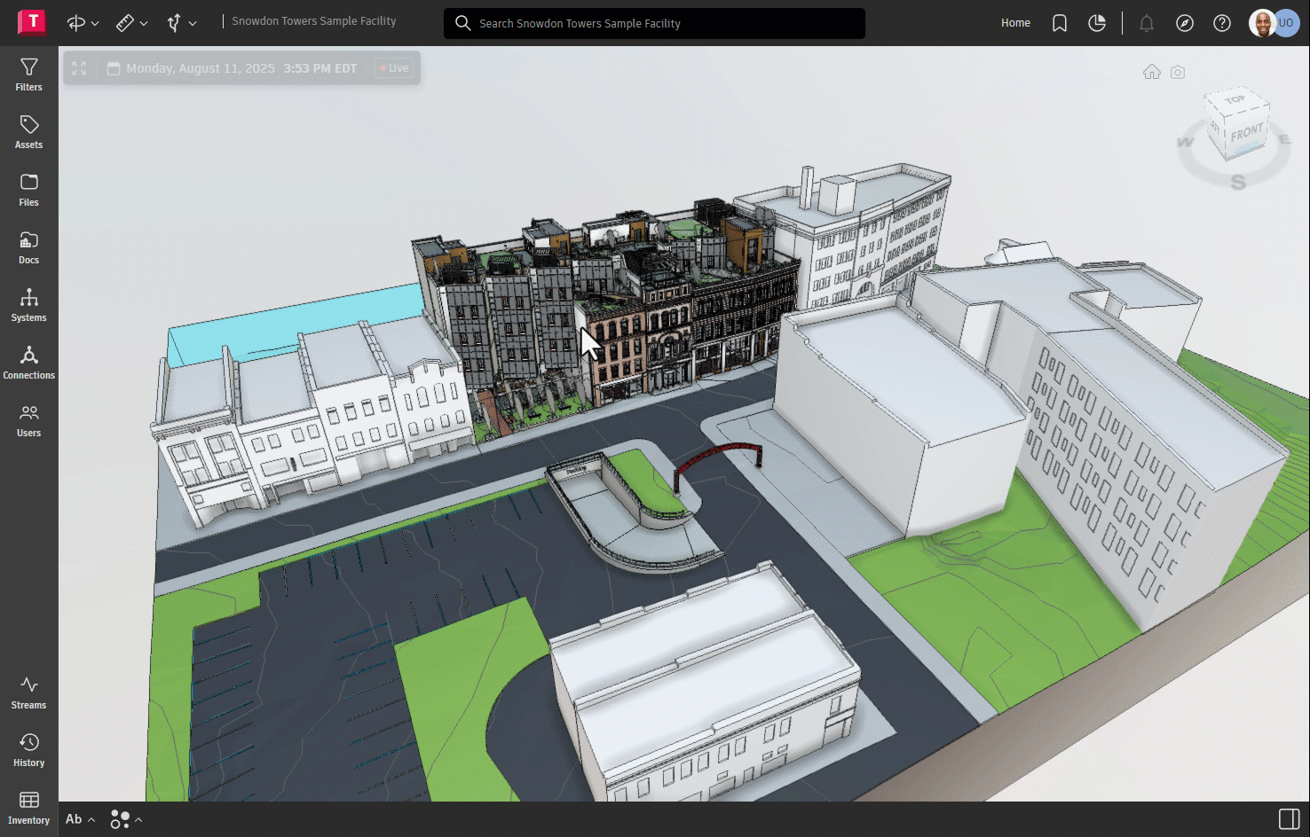Toggle the Ab text labels display
1310x837 pixels.
pos(75,818)
